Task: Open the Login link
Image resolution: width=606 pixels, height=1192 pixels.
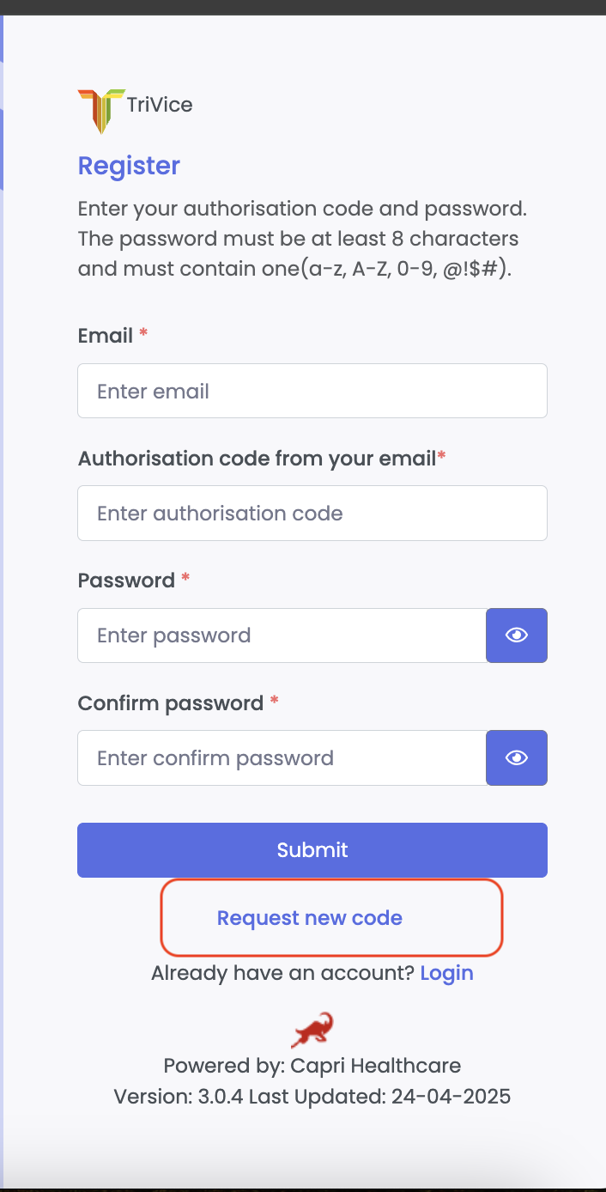Action: [446, 973]
